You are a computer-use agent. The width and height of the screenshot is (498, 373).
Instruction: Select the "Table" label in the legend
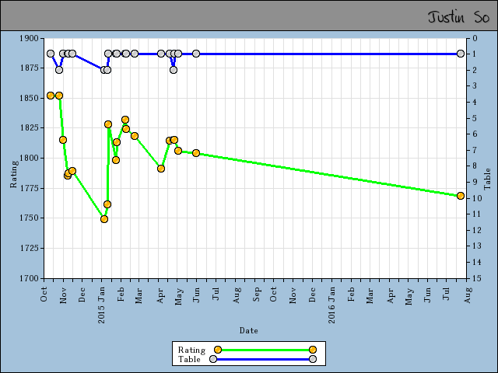(189, 359)
